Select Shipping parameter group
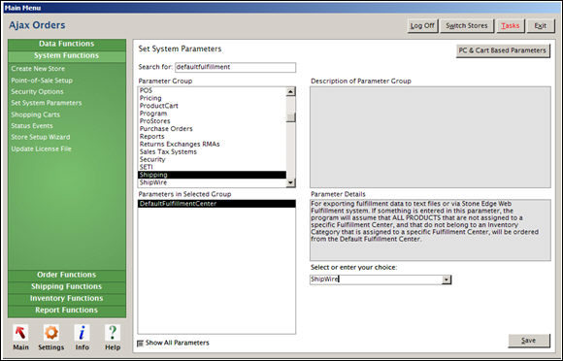 pos(212,175)
